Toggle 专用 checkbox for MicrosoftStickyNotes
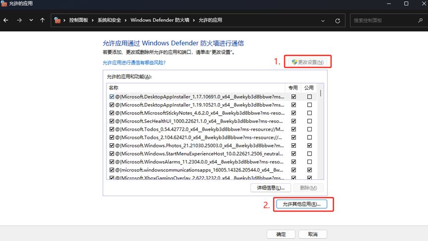Screen dimensions: 428x241 click(x=294, y=113)
